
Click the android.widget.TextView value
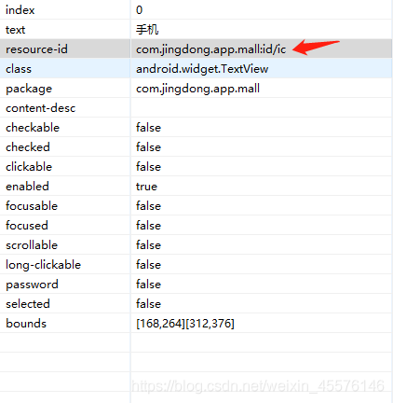202,69
